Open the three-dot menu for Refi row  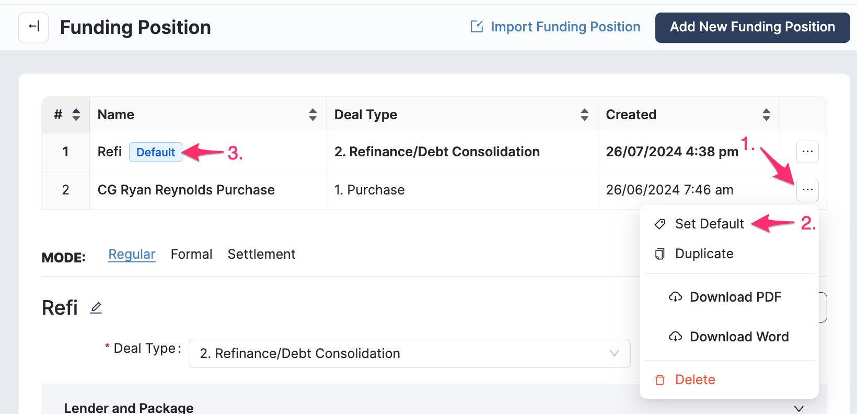pyautogui.click(x=807, y=152)
